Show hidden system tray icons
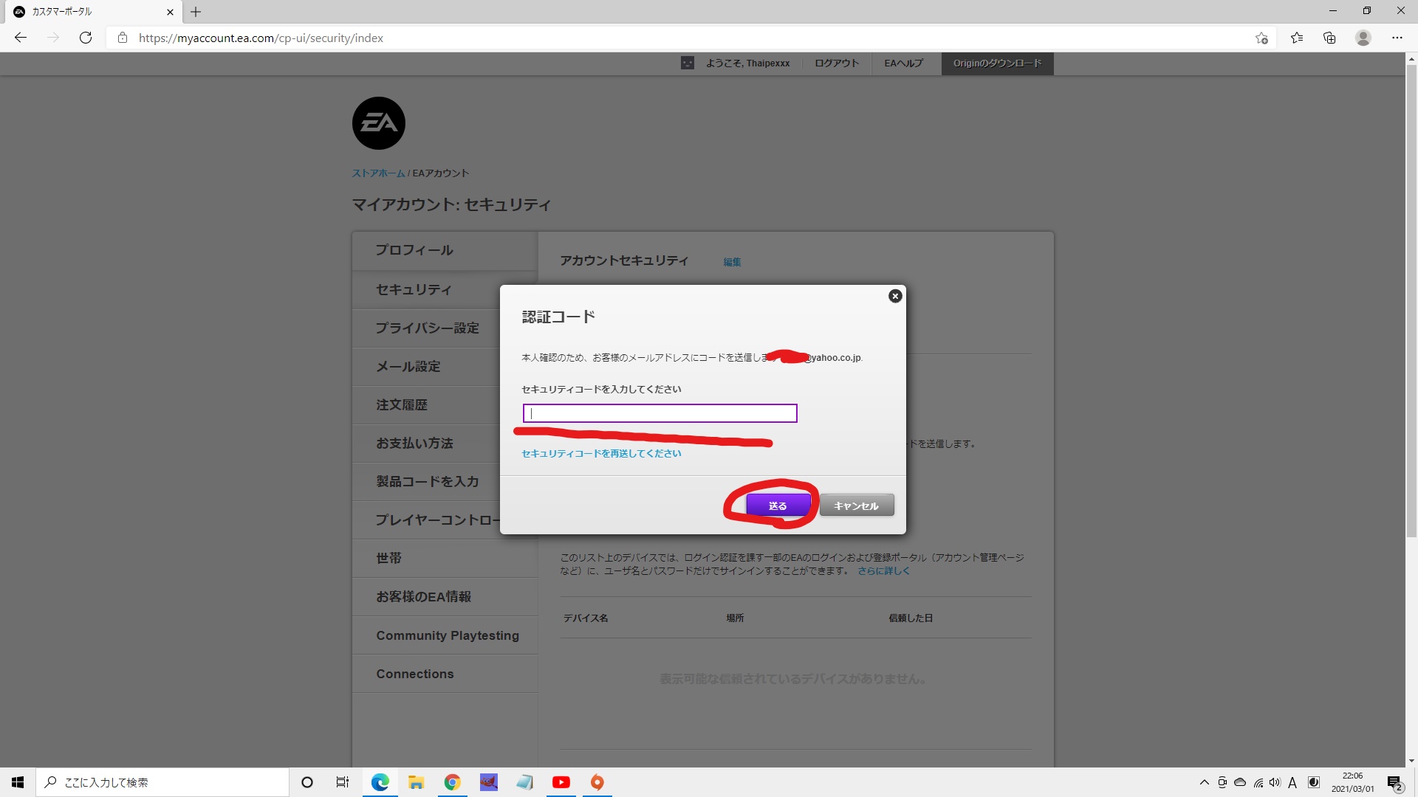The image size is (1418, 797). (1205, 782)
